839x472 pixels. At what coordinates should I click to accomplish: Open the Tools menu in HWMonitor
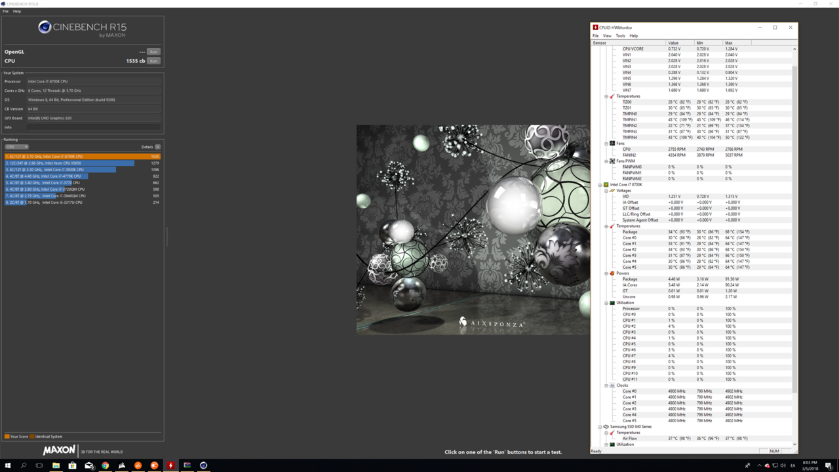(620, 36)
